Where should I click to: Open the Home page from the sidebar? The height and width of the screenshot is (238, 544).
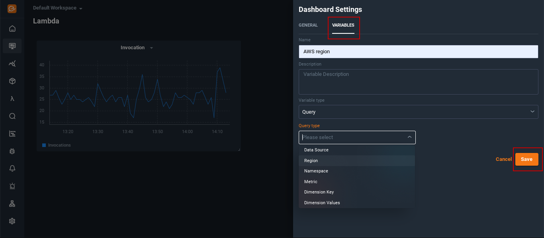pyautogui.click(x=12, y=28)
